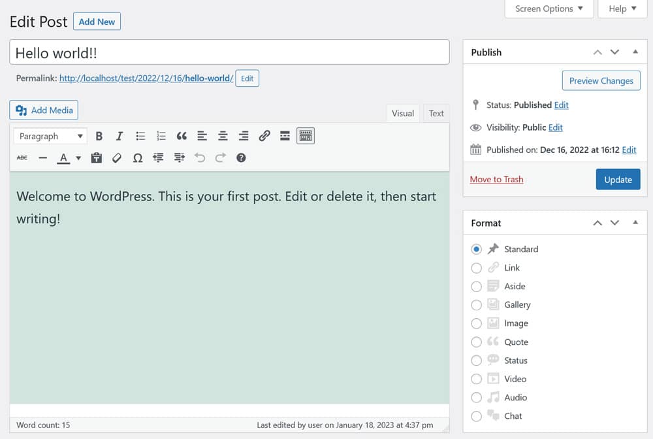Open the text color picker arrow
The width and height of the screenshot is (653, 439).
78,158
